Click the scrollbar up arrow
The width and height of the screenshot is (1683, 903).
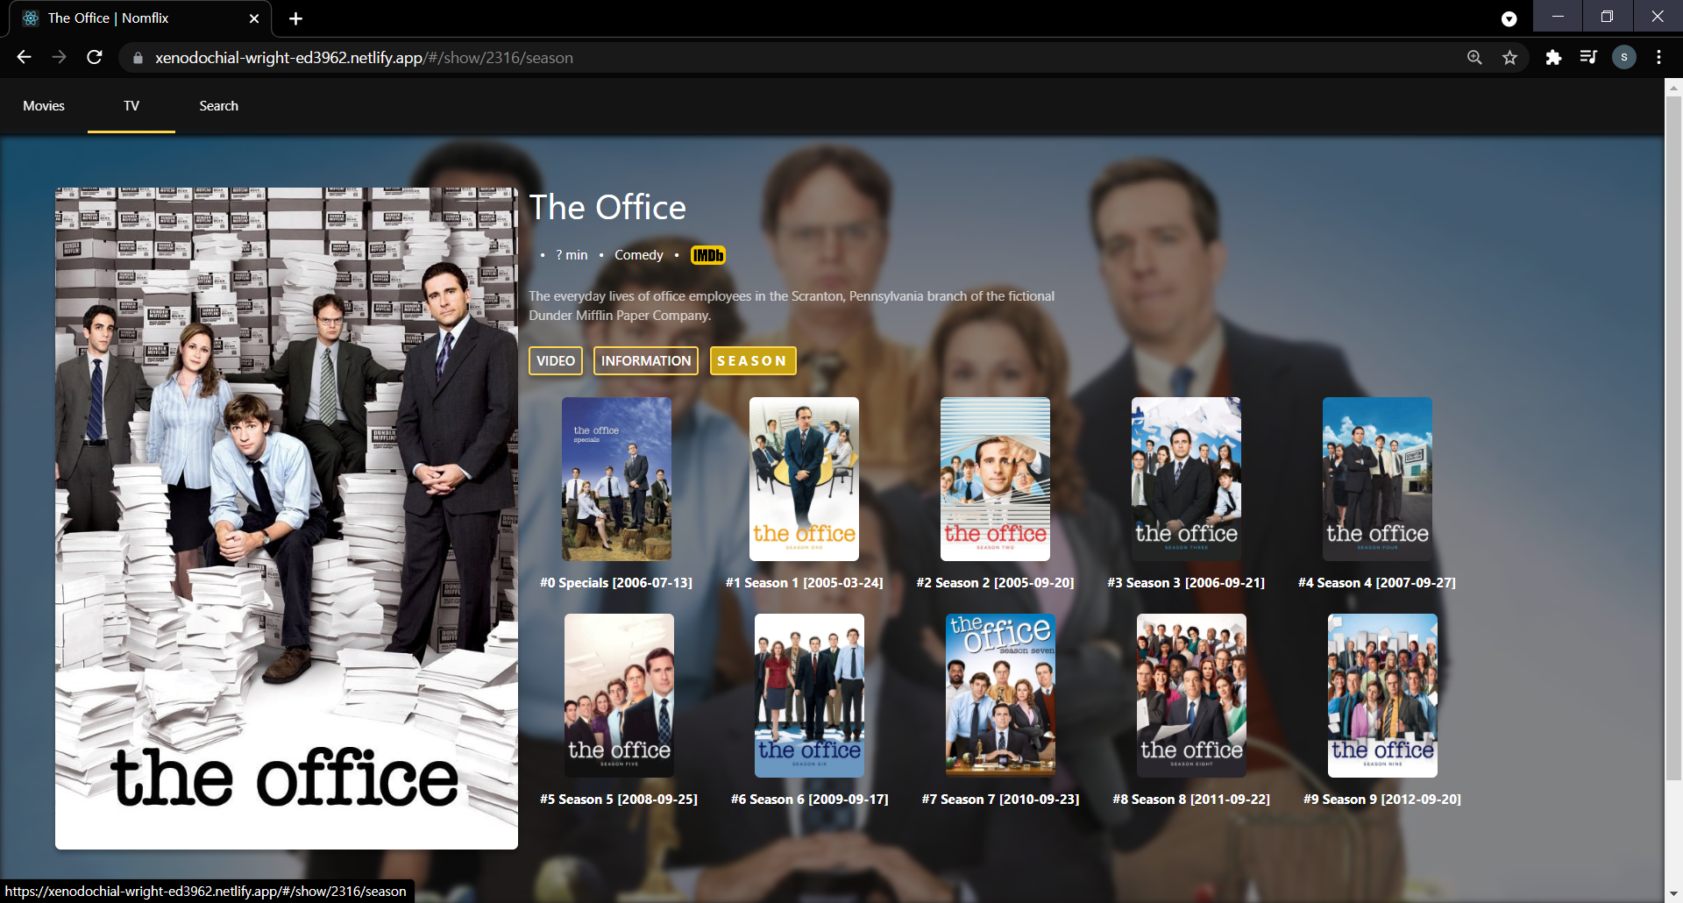[1673, 87]
